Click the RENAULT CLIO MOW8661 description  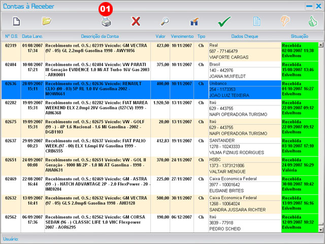(93, 89)
